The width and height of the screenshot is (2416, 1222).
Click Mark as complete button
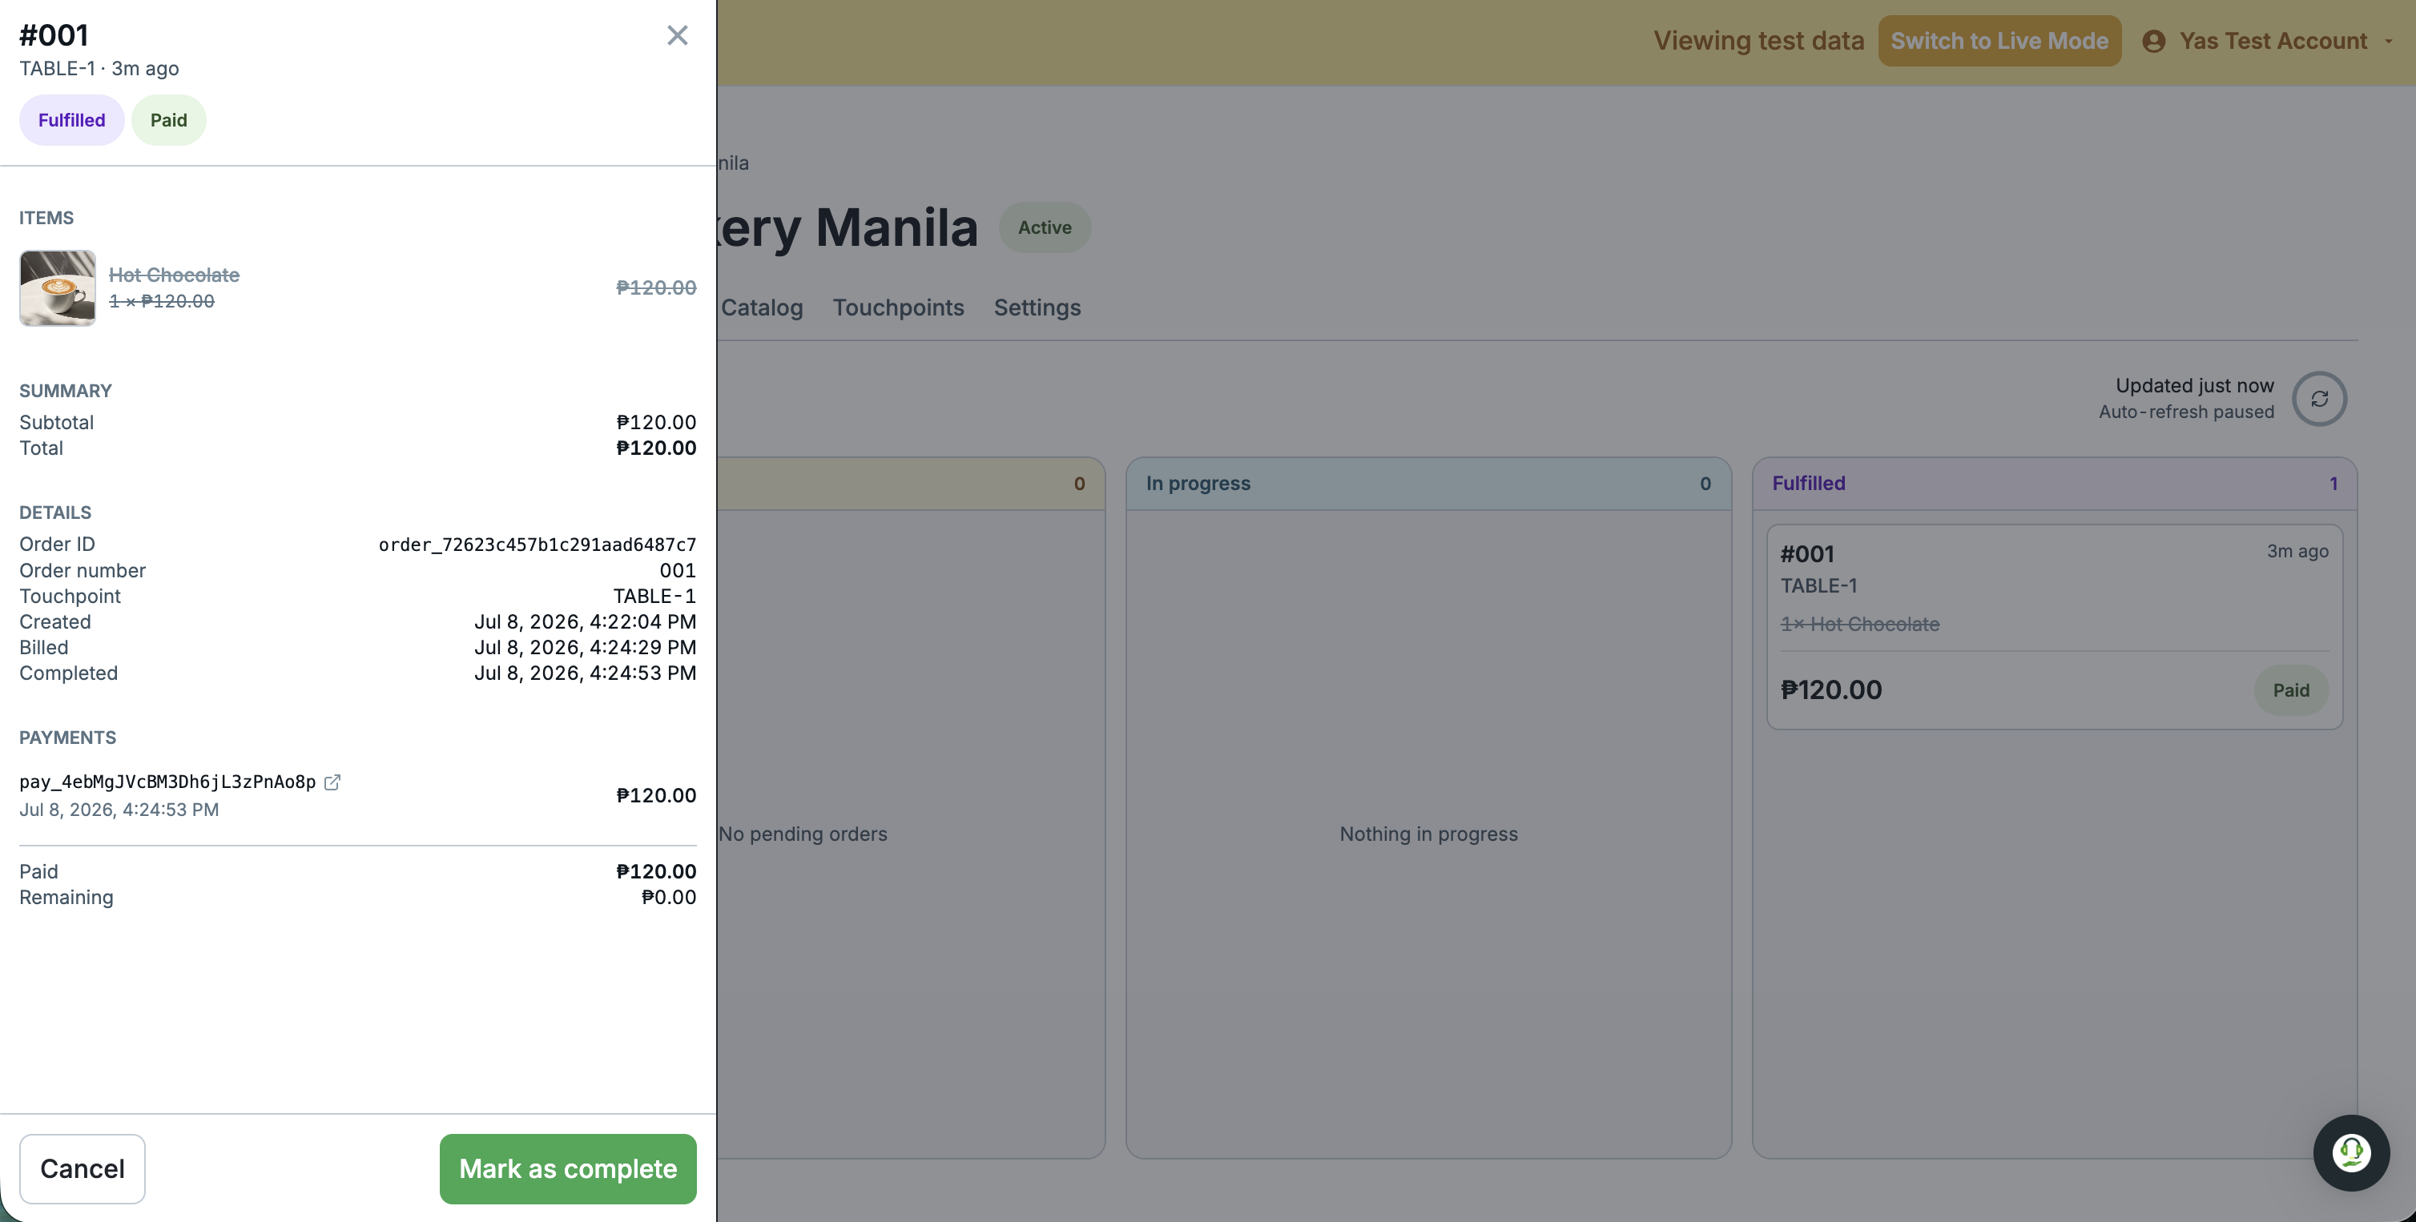569,1168
